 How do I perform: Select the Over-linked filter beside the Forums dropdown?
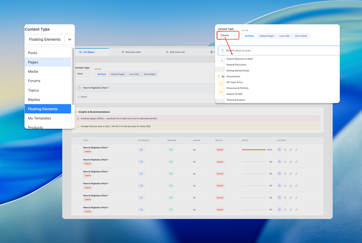[x=301, y=36]
